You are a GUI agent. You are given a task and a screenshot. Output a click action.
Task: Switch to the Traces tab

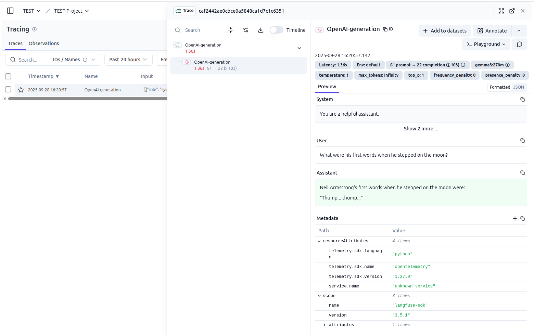tap(15, 43)
